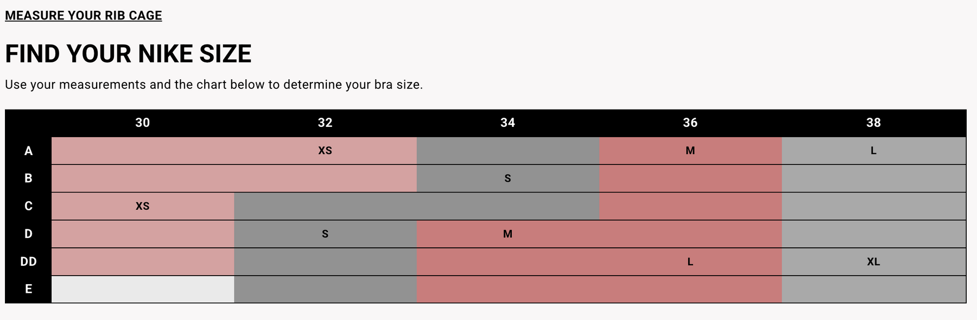Click the 38 band size column header
This screenshot has height=320, width=977.
tap(873, 123)
